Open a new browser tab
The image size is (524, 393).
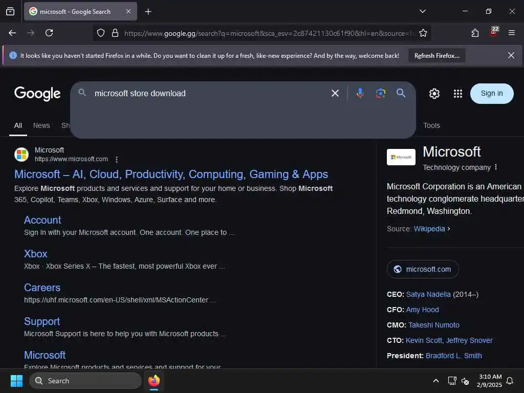(148, 12)
